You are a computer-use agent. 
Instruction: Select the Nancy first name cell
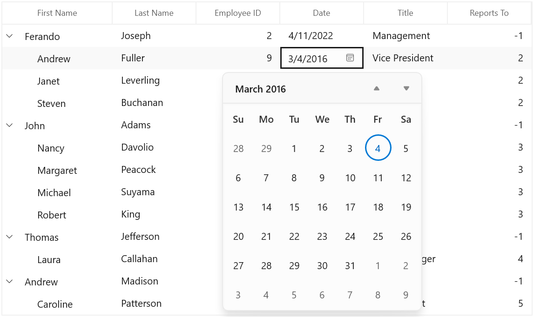coord(57,148)
